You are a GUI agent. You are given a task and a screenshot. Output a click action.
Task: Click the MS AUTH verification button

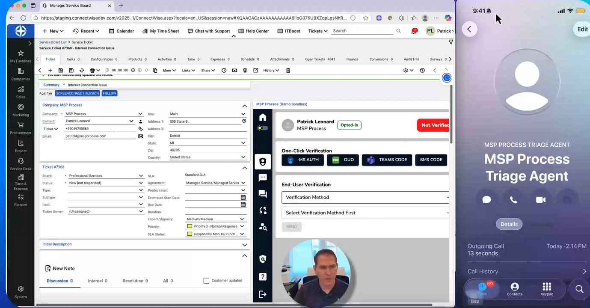pyautogui.click(x=303, y=160)
